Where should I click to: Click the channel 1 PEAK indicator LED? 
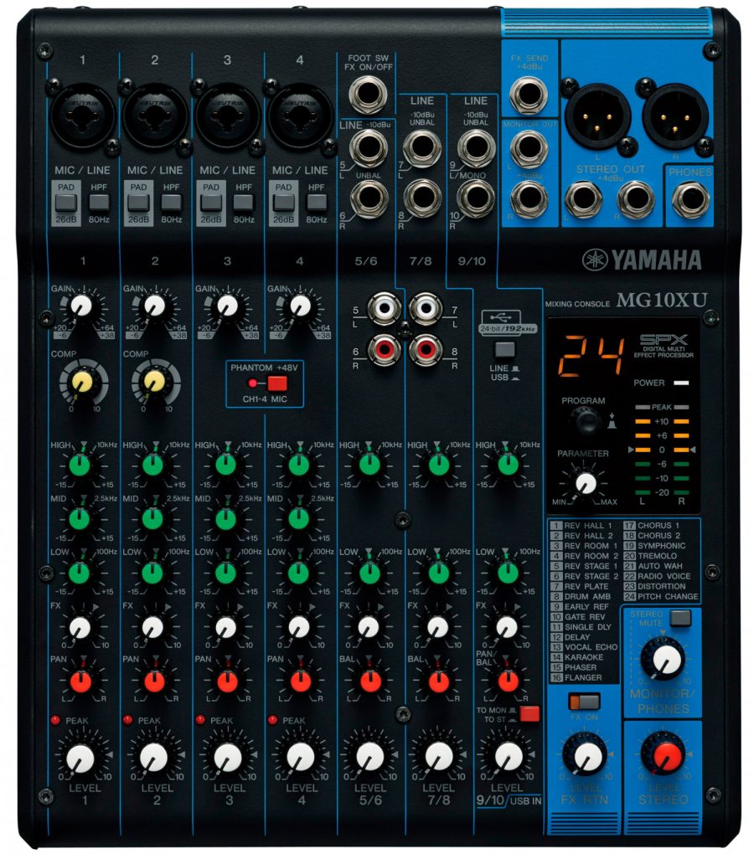click(x=55, y=720)
